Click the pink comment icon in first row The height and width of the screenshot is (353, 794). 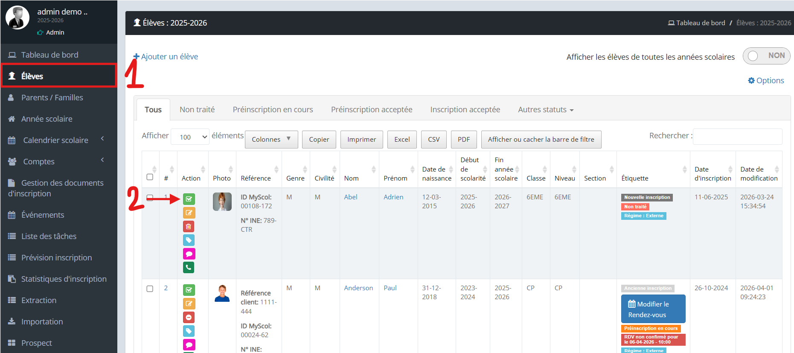(189, 254)
